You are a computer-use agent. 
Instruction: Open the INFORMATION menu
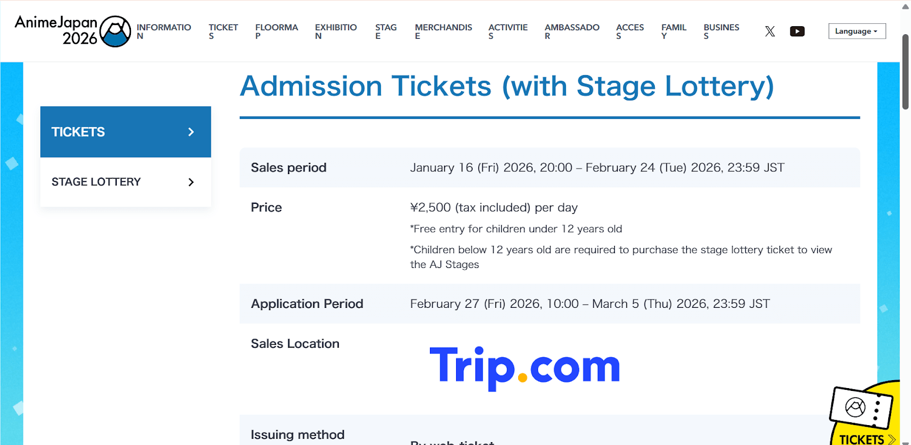163,31
